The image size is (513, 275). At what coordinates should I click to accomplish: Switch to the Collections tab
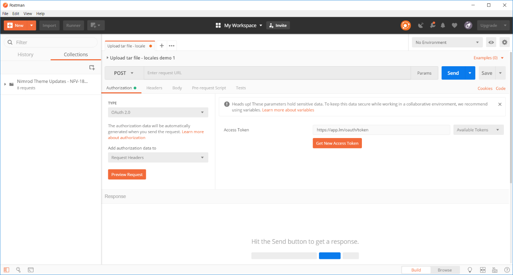click(x=76, y=54)
